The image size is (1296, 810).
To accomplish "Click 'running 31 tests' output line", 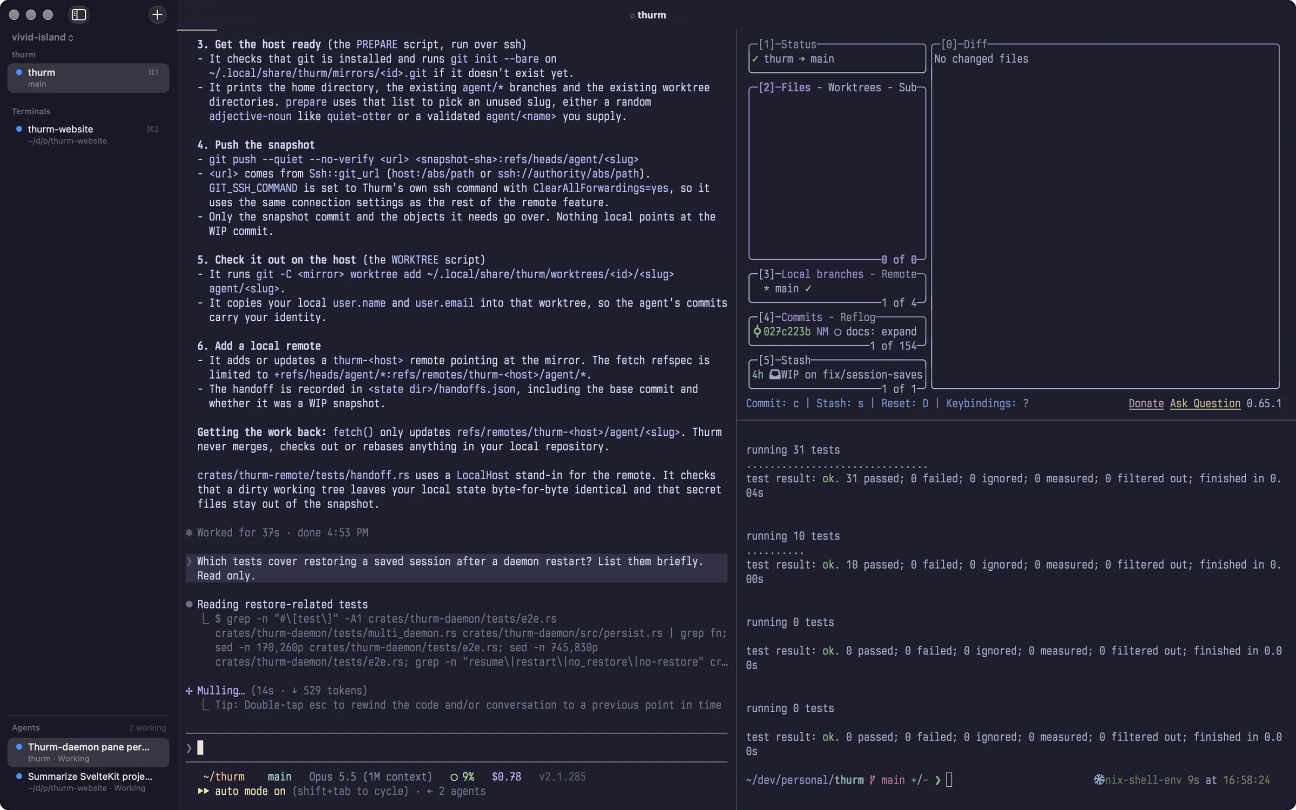I will (x=793, y=450).
